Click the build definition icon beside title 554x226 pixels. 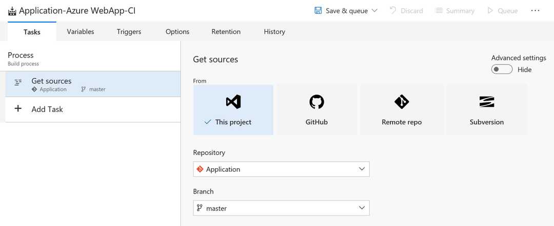12,11
